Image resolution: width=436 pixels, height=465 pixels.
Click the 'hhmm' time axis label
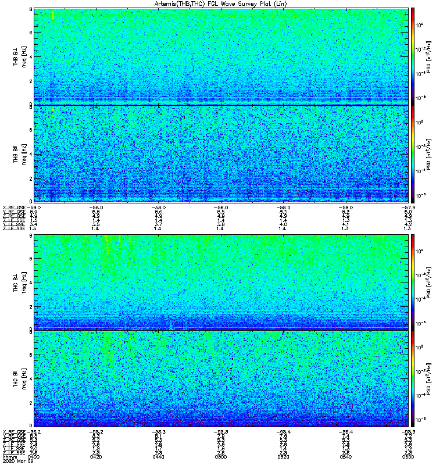point(10,457)
